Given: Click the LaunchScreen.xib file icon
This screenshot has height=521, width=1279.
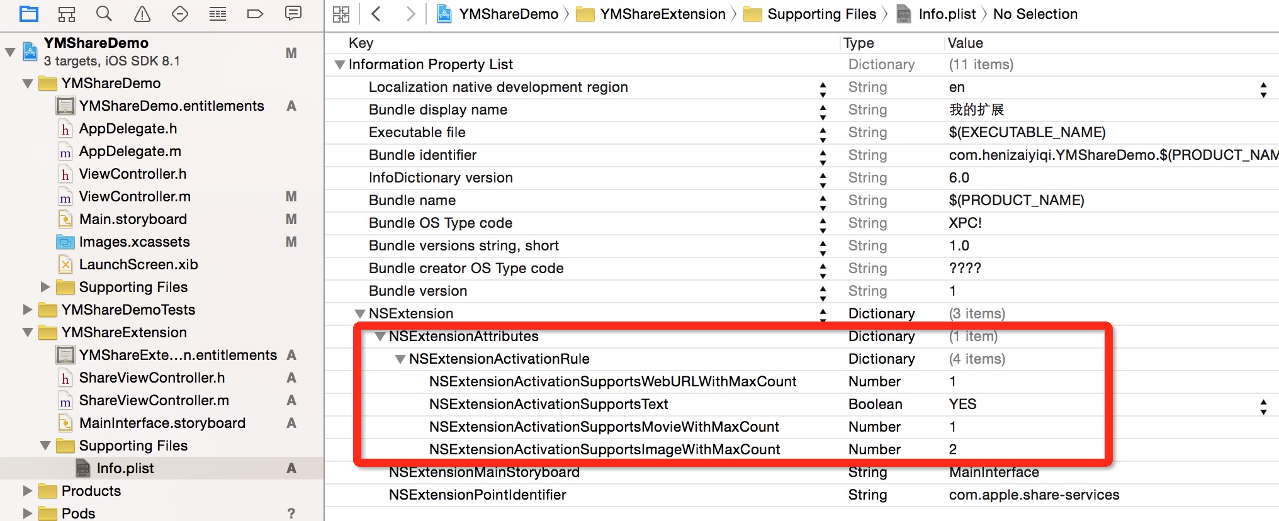Looking at the screenshot, I should pyautogui.click(x=65, y=265).
